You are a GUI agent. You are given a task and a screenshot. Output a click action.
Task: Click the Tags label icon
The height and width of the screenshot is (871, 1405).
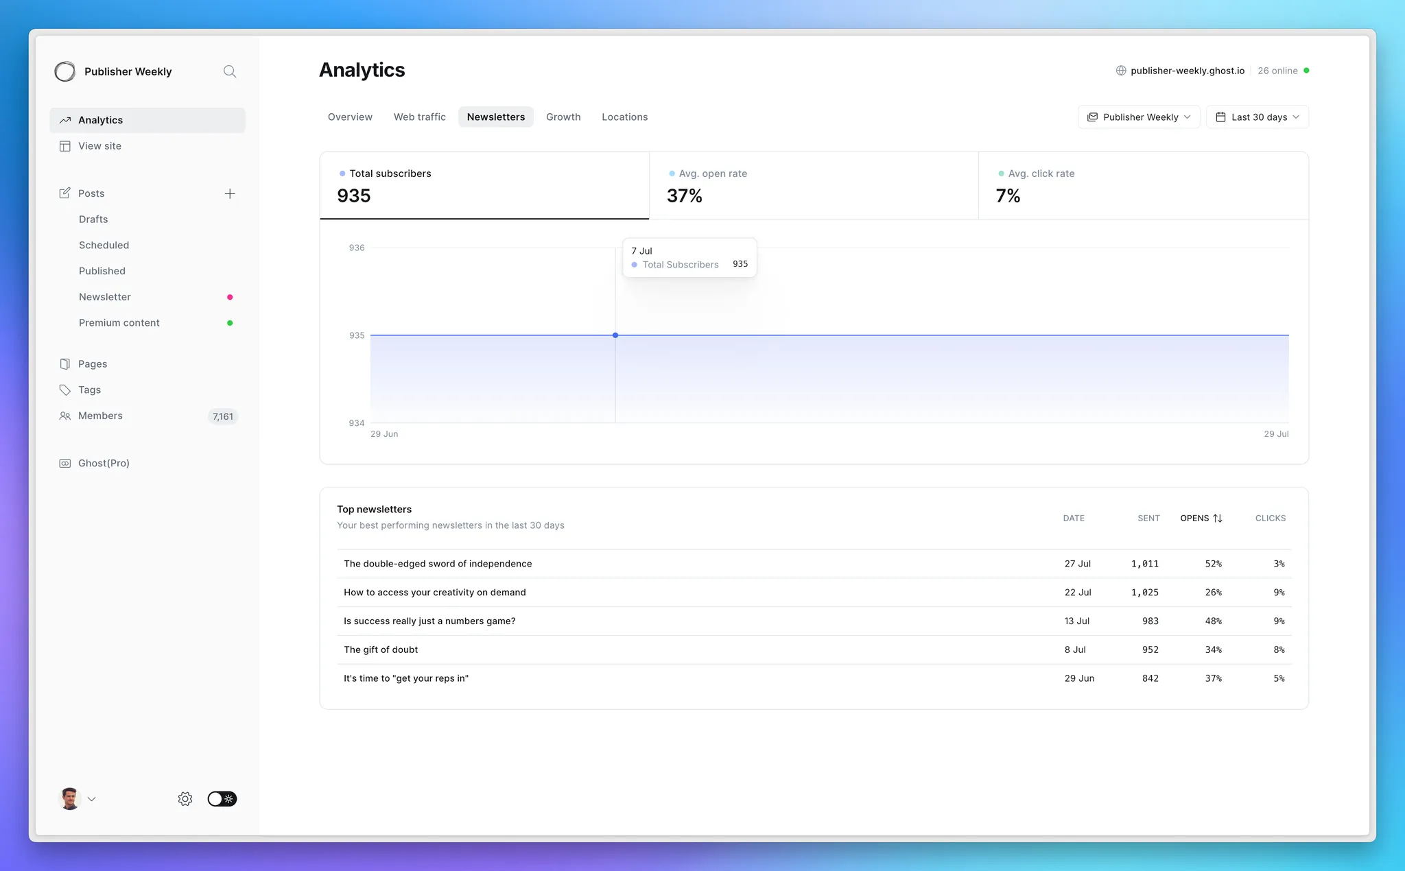pos(65,390)
